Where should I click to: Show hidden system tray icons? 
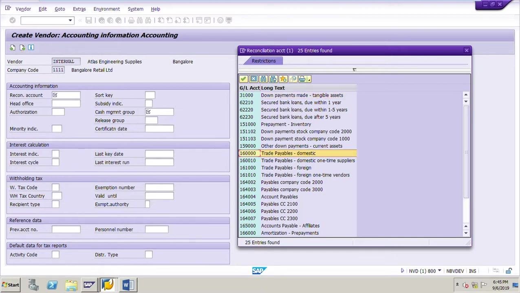click(x=457, y=285)
